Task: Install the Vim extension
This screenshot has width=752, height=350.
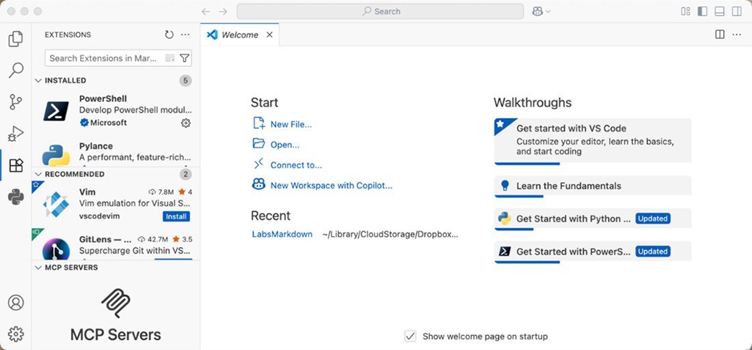Action: (x=176, y=216)
